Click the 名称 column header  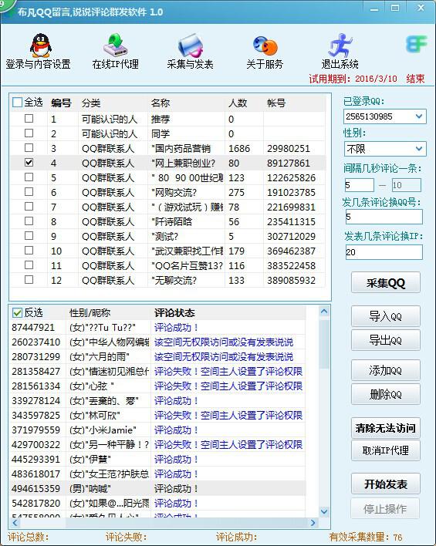(x=161, y=103)
